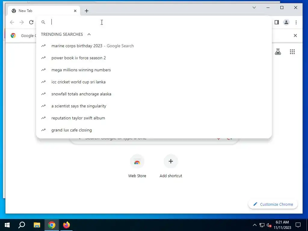Open Customize Chrome button
308x231 pixels.
point(273,204)
